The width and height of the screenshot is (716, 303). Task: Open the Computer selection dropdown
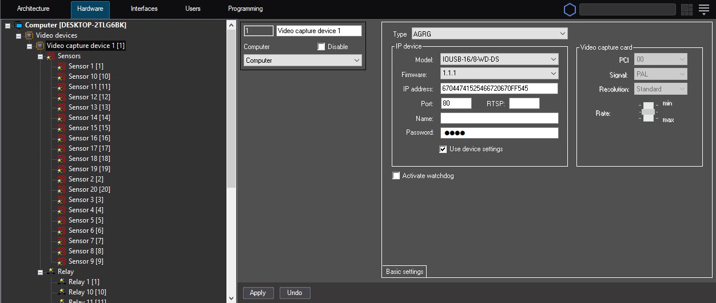303,60
